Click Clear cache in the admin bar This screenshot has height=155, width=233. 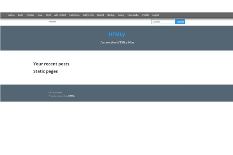pos(133,15)
